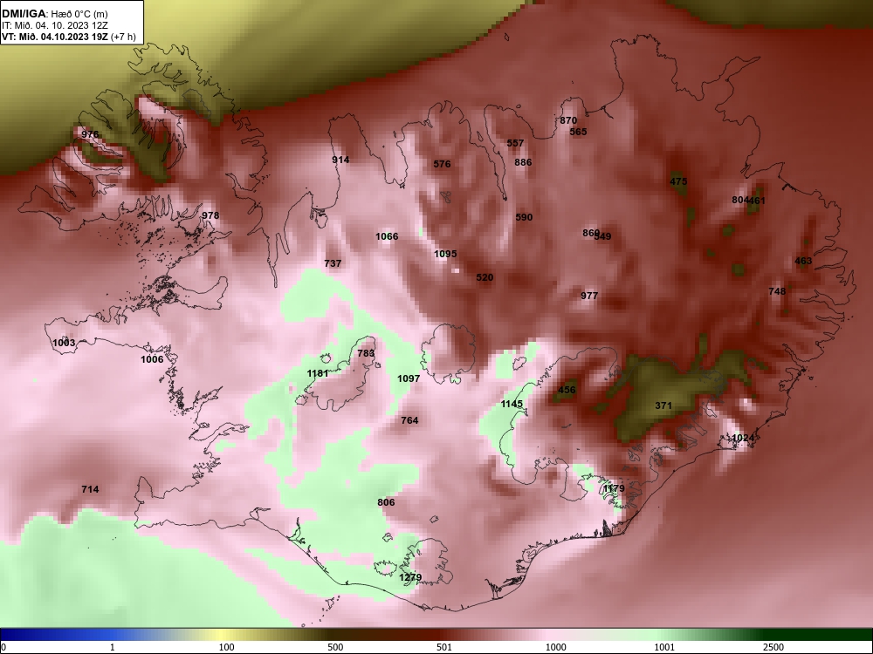
Task: Click the 1097 height label
Action: tap(409, 378)
